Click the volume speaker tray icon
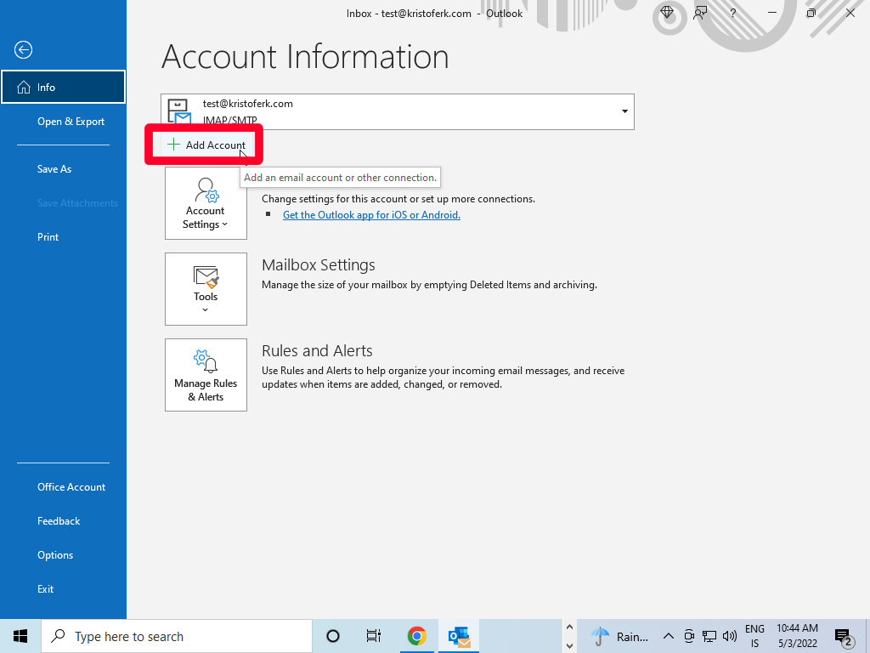 click(x=729, y=636)
